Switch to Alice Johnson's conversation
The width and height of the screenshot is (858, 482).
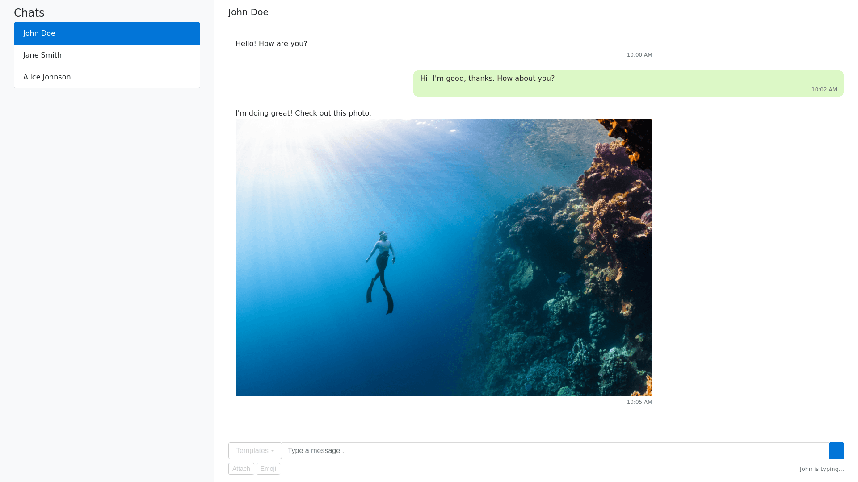point(107,77)
